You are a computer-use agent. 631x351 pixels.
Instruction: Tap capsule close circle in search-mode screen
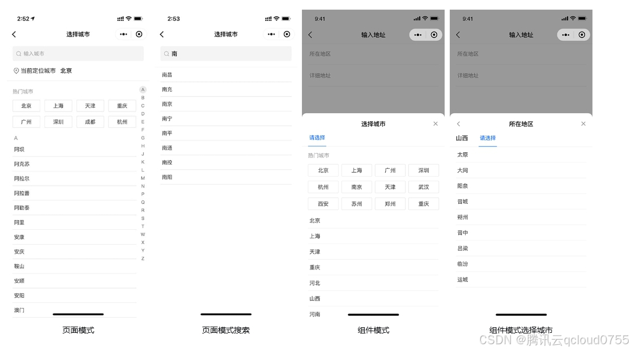[287, 35]
